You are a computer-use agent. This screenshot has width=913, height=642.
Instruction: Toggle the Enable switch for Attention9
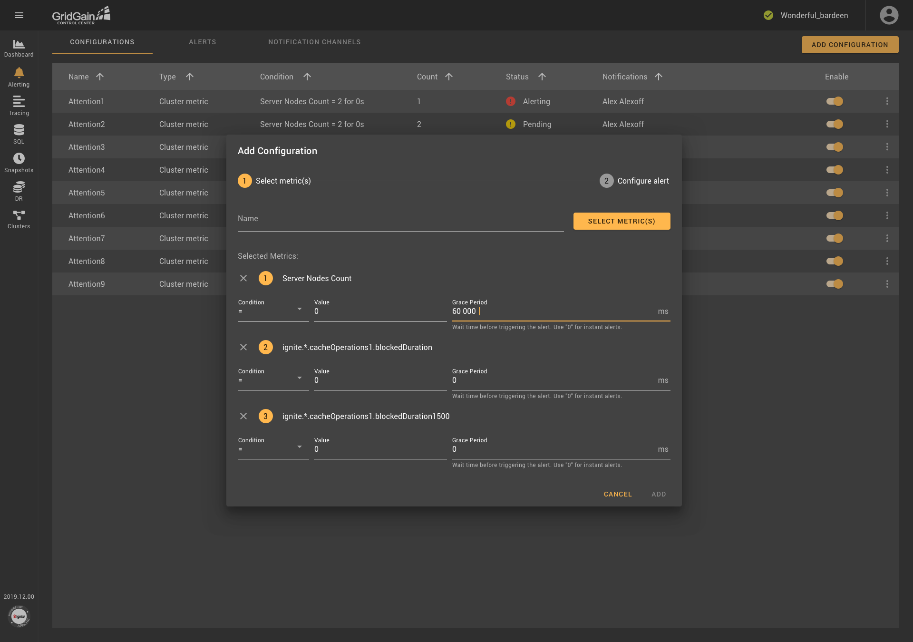(835, 283)
